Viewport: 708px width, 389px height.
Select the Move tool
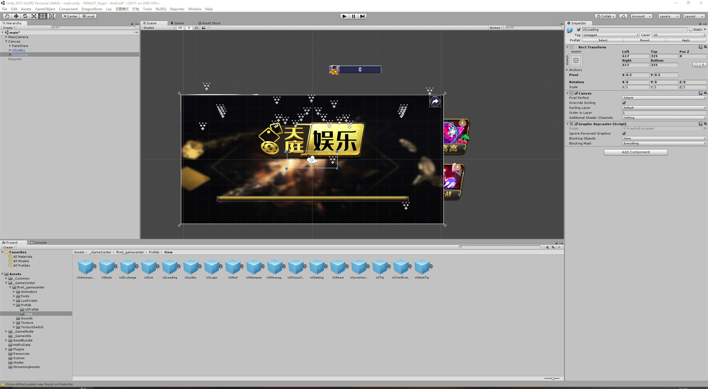coord(16,16)
